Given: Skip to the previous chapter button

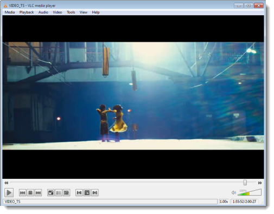Looking at the screenshot, I should click(x=22, y=193).
